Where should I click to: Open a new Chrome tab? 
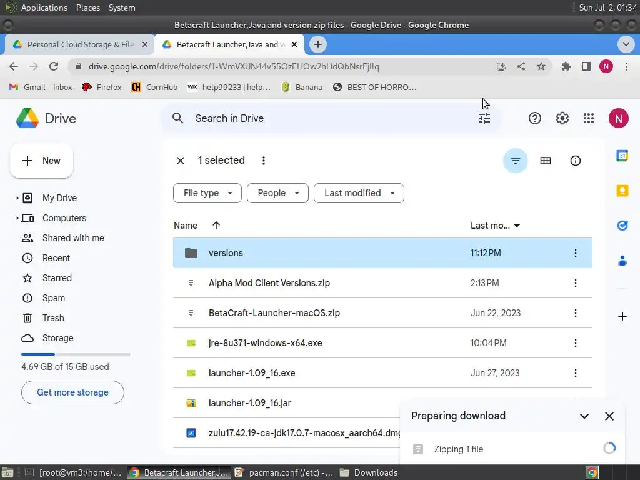[318, 44]
